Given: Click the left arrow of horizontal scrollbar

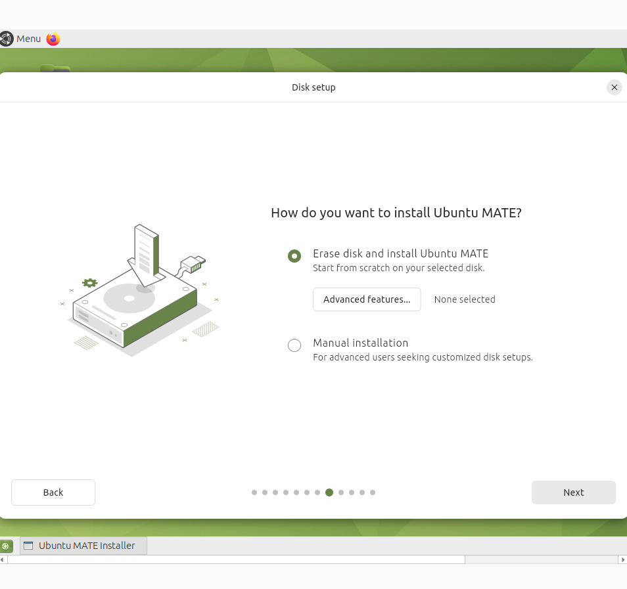Looking at the screenshot, I should [x=3, y=560].
